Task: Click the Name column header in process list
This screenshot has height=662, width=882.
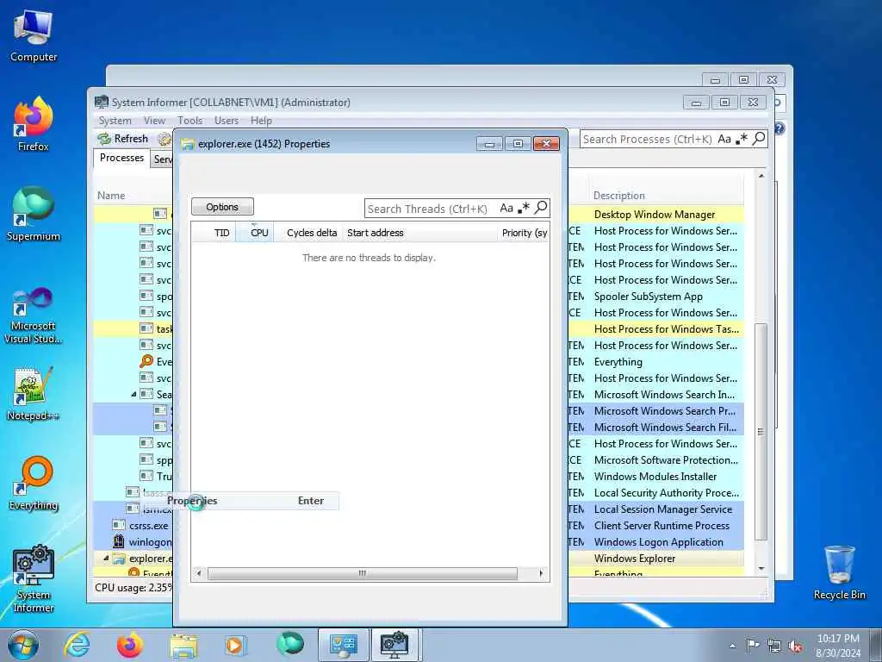Action: pos(111,196)
